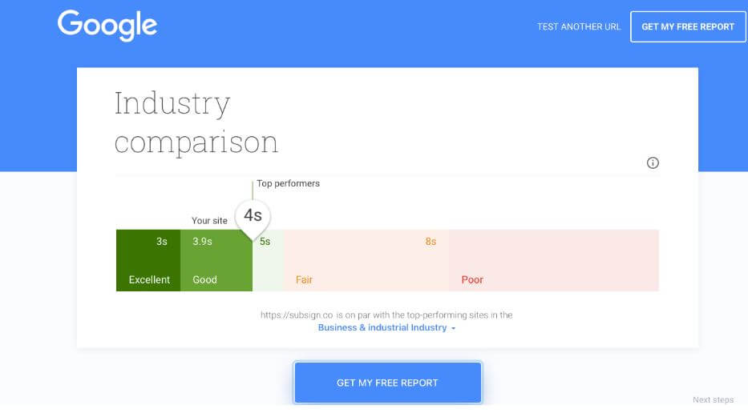This screenshot has width=748, height=417.
Task: Click TEST ANOTHER URL link
Action: pyautogui.click(x=579, y=26)
